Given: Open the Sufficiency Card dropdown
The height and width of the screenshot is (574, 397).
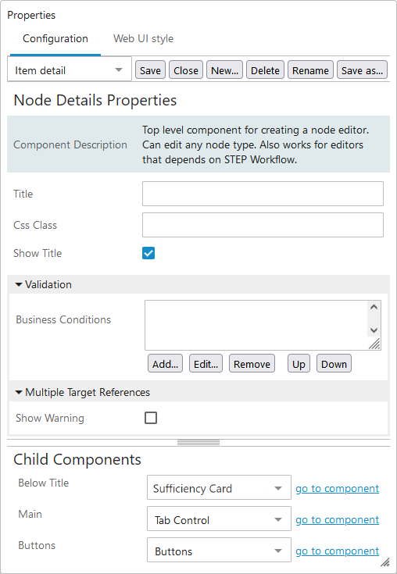Looking at the screenshot, I should click(x=219, y=487).
